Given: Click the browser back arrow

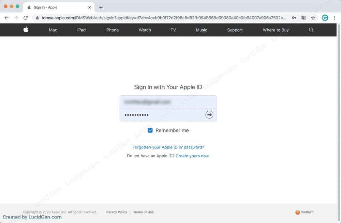Looking at the screenshot, I should click(x=6, y=18).
